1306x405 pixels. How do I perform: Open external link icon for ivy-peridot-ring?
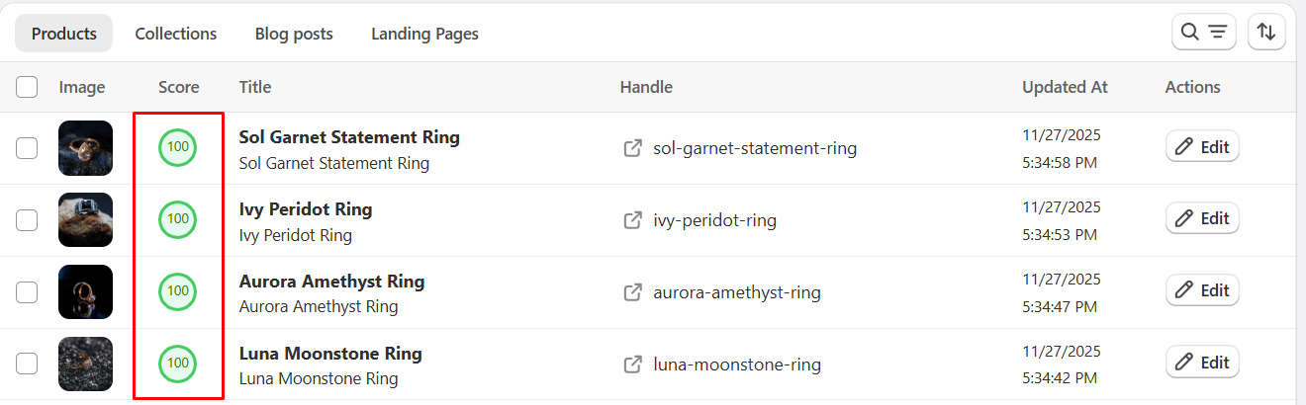pos(632,220)
